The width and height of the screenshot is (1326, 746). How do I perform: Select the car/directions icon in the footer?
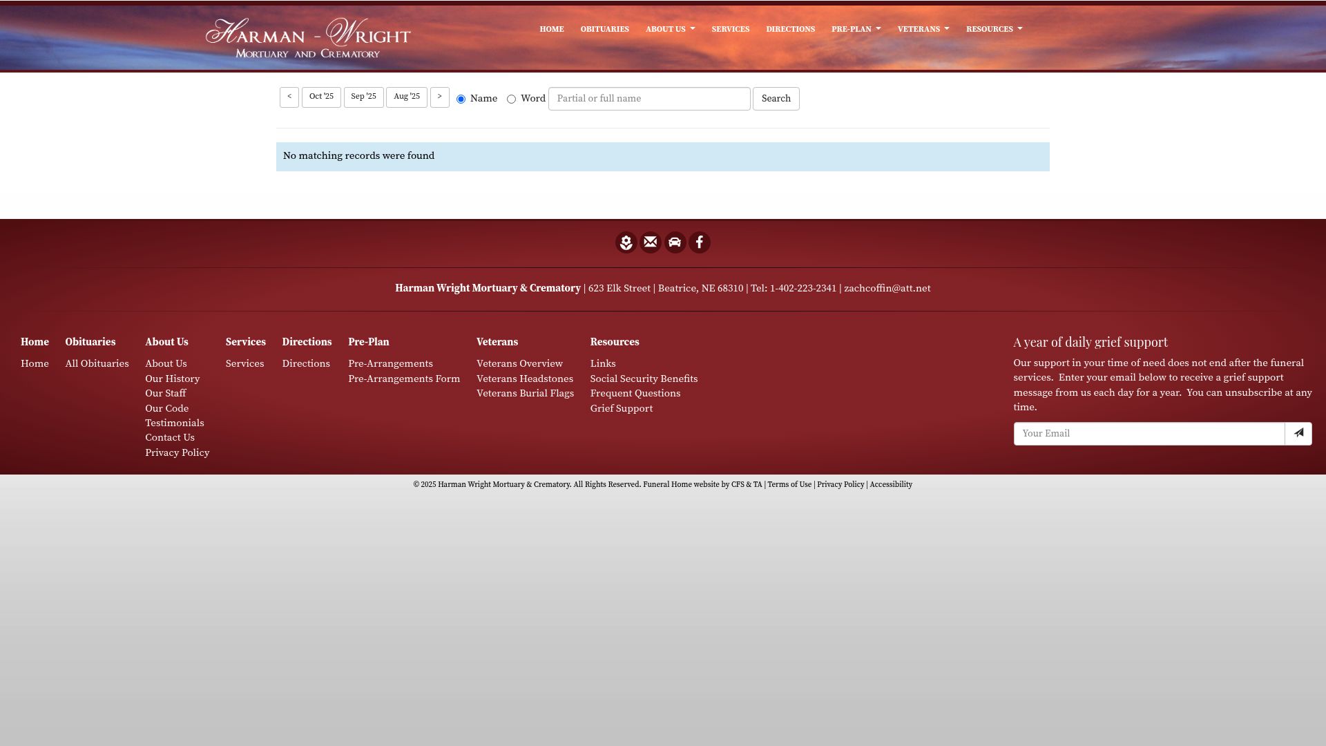675,242
